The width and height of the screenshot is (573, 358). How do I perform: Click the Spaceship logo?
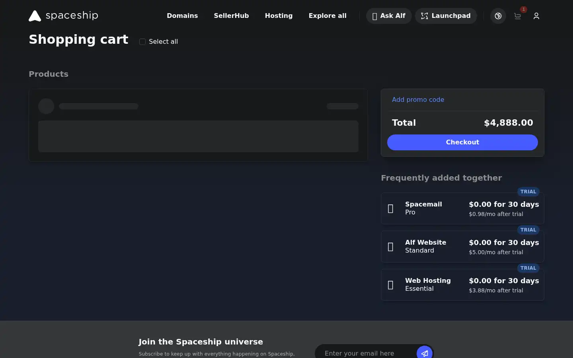coord(63,16)
